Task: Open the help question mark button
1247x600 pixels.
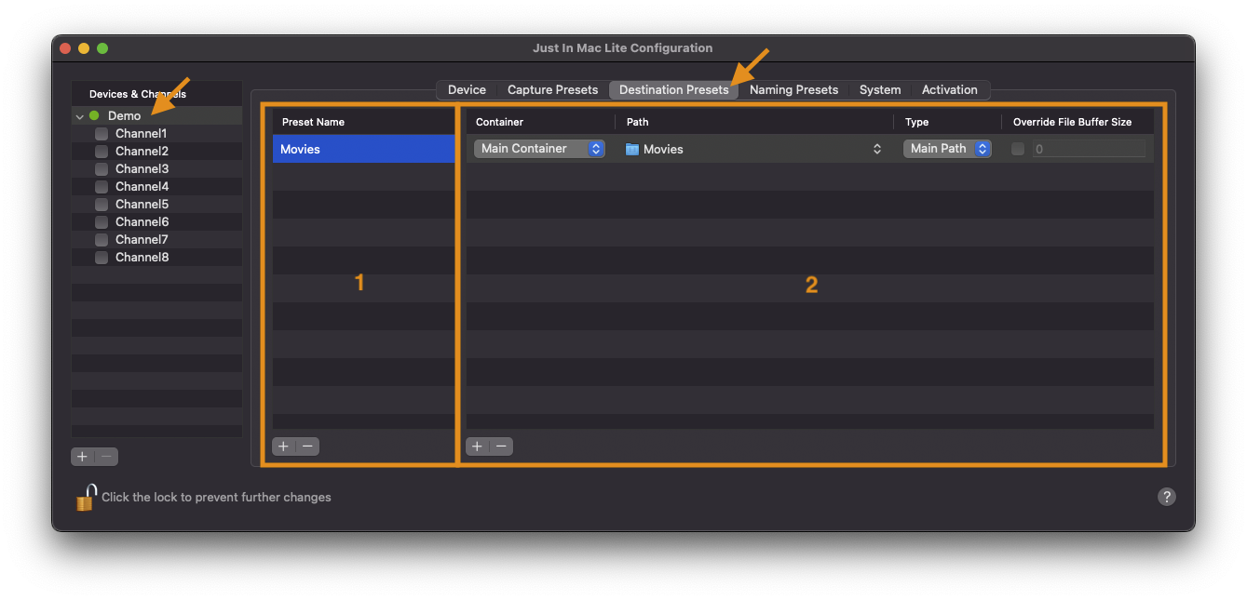Action: click(1166, 497)
